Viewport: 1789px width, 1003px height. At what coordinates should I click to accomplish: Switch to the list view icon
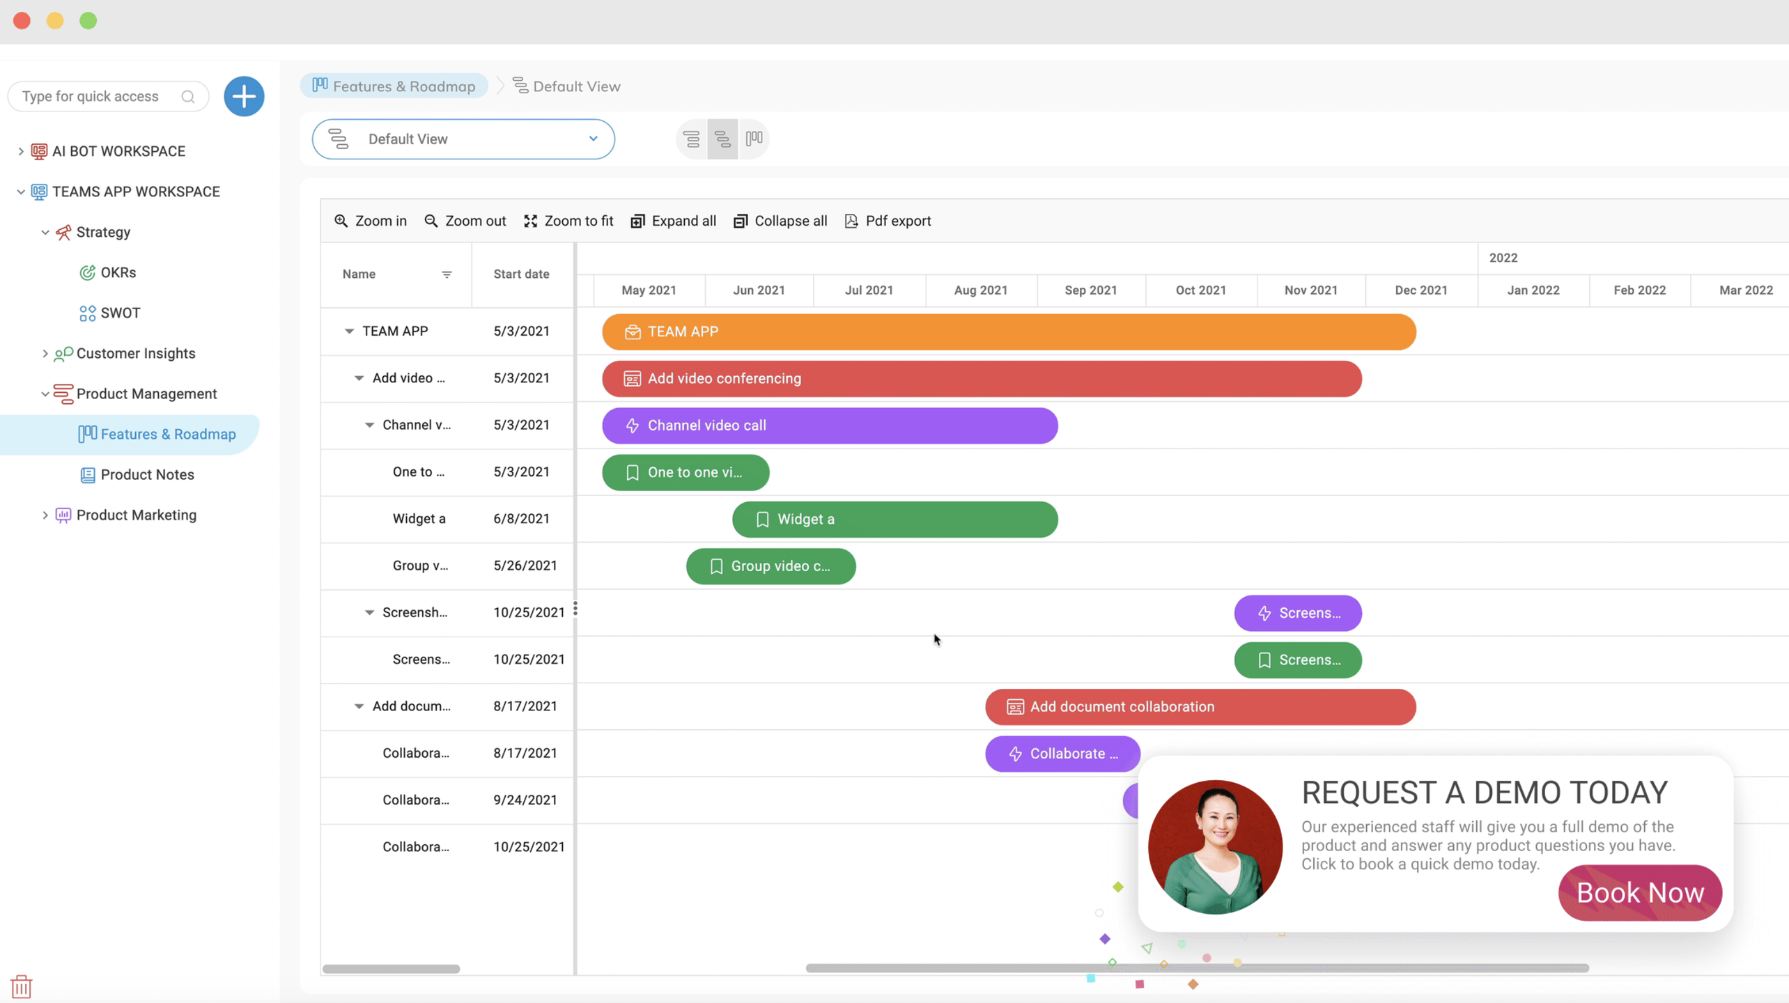pos(691,139)
